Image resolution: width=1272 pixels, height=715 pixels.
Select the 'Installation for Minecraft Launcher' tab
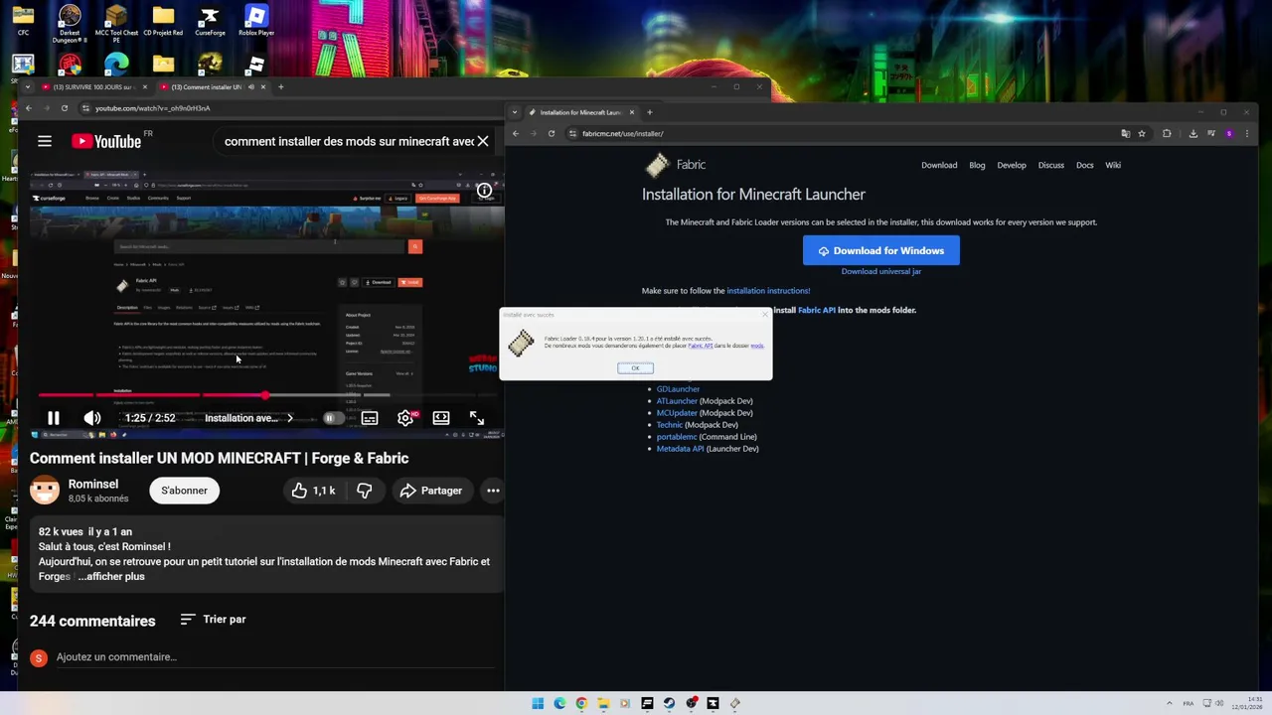pos(581,112)
